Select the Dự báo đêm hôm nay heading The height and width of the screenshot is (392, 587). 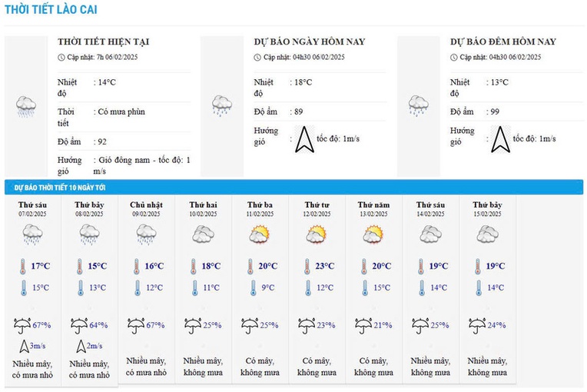(x=503, y=42)
